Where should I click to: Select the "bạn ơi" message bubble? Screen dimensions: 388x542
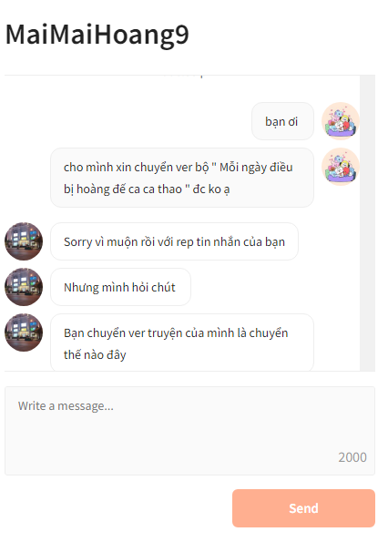282,121
